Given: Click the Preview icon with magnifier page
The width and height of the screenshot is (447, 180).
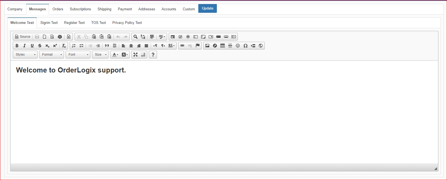Looking at the screenshot, I should [52, 37].
